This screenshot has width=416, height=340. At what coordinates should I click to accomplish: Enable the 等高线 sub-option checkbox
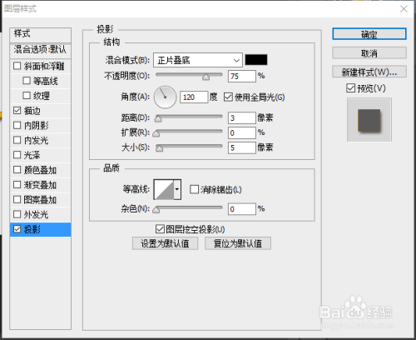(27, 81)
